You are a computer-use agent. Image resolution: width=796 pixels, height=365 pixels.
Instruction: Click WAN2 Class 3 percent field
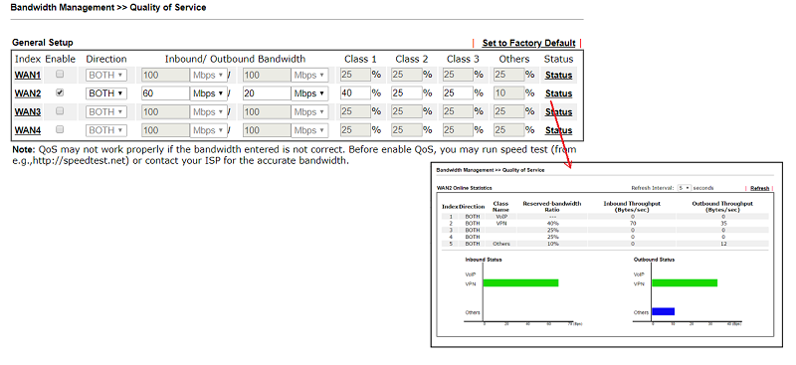point(458,93)
